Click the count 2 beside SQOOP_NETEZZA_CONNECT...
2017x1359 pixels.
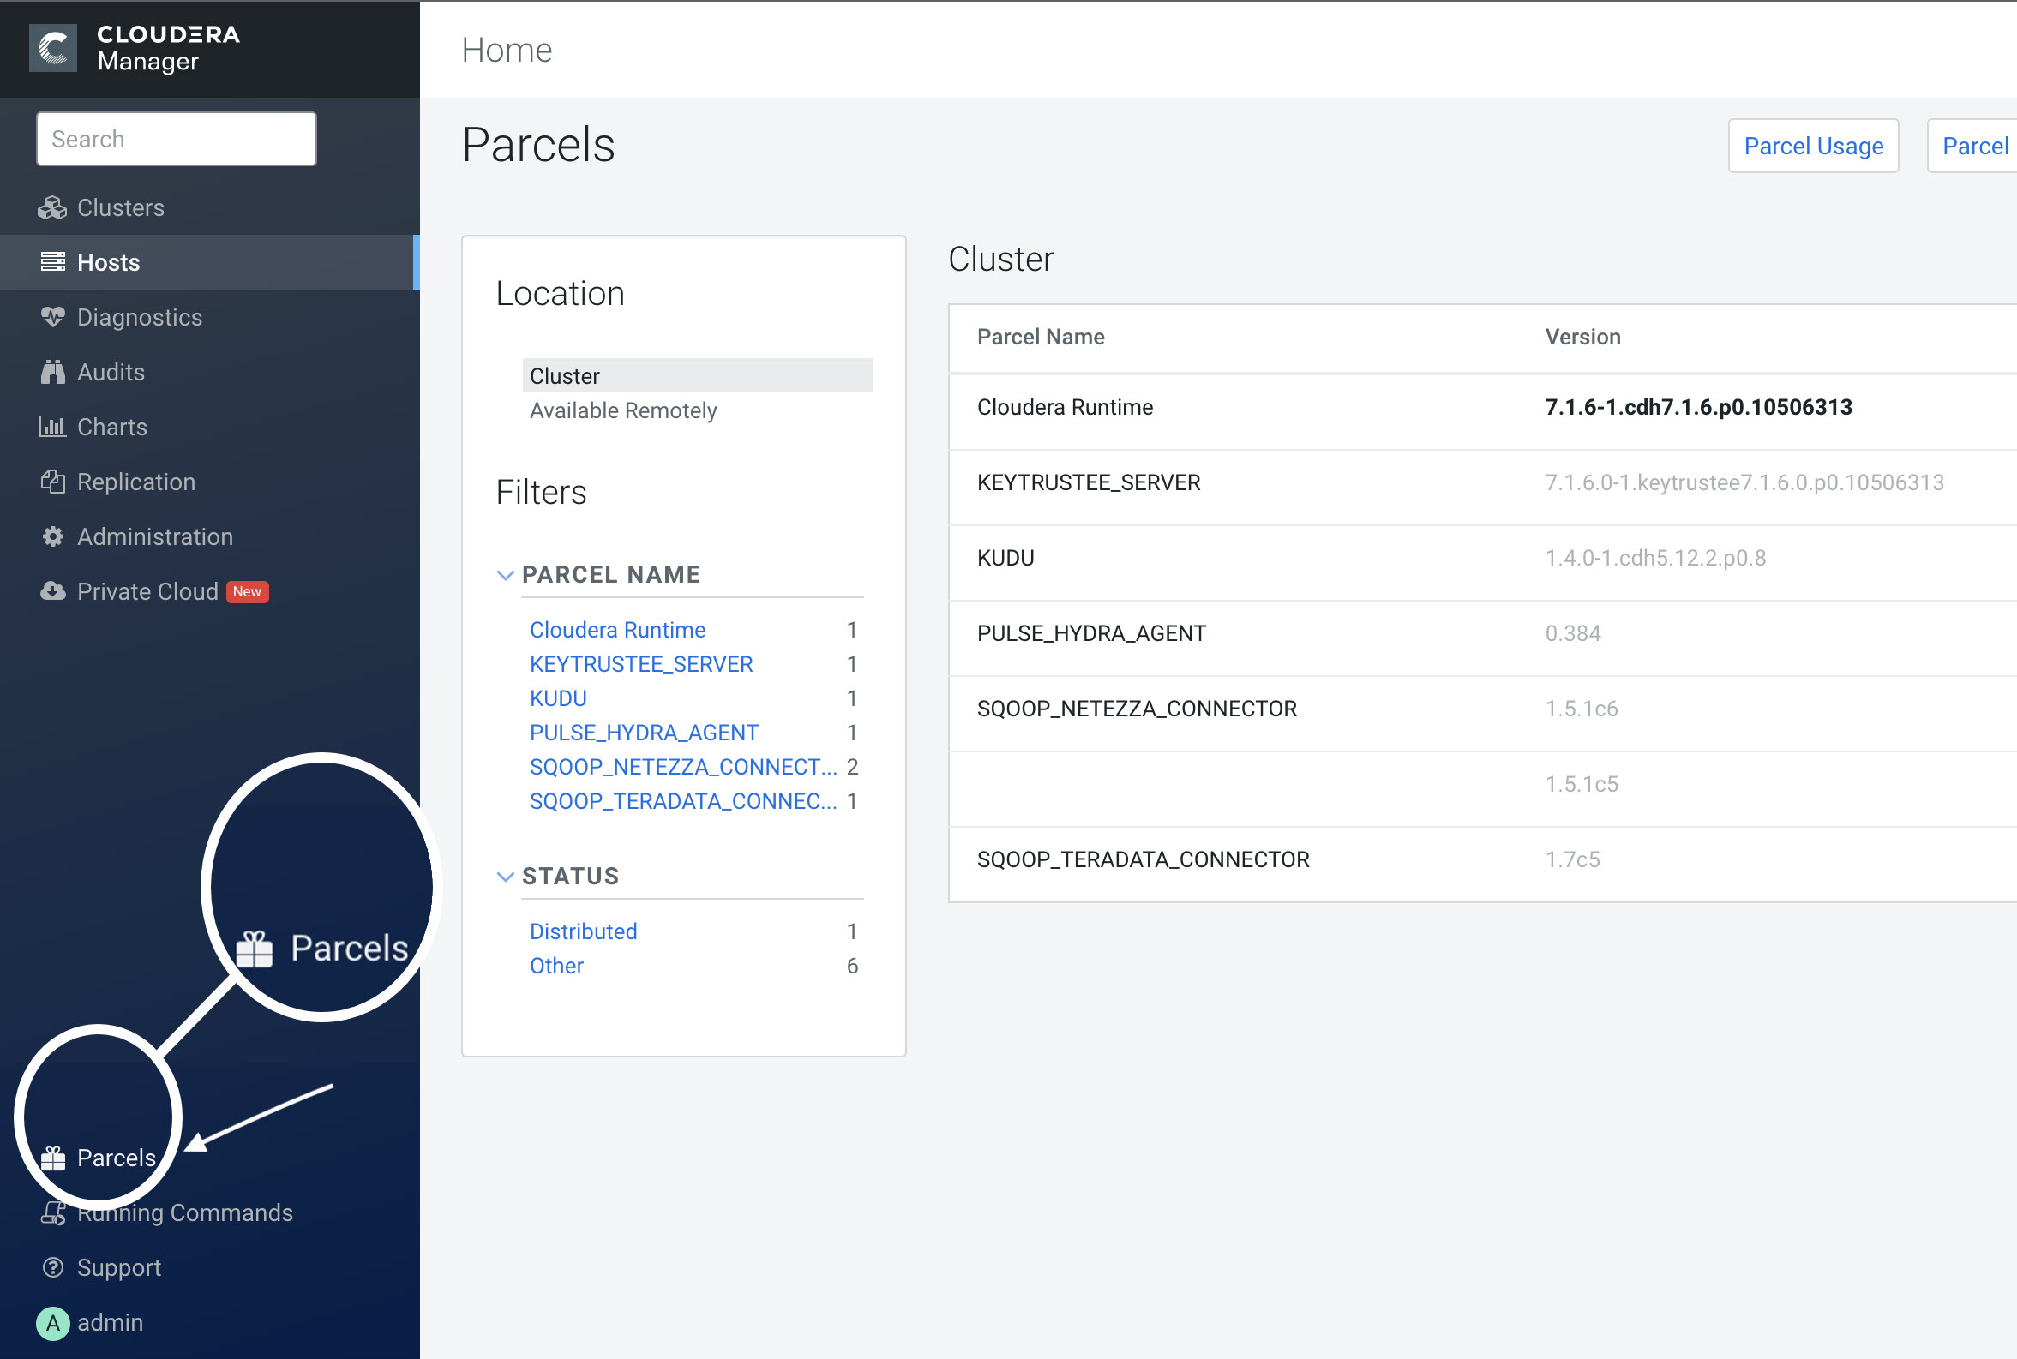pos(852,766)
